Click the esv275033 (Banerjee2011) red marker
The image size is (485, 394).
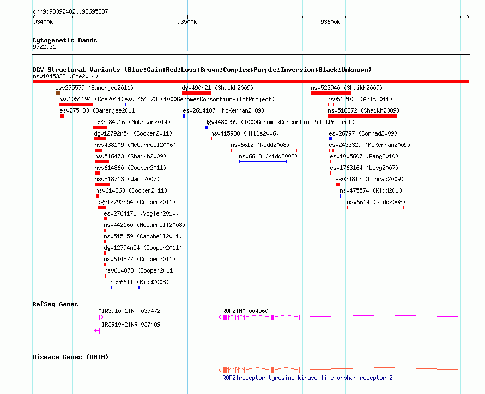(62, 116)
